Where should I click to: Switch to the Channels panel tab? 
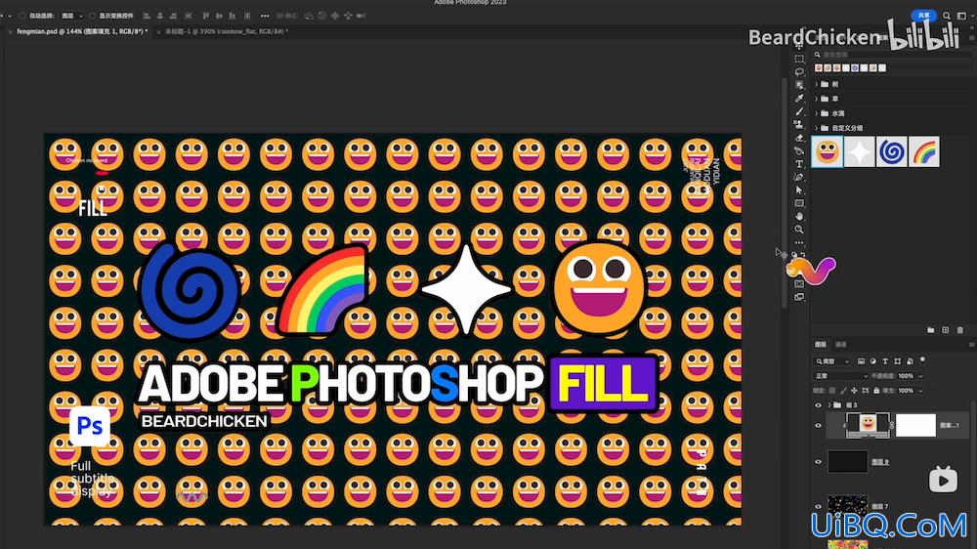tap(840, 345)
